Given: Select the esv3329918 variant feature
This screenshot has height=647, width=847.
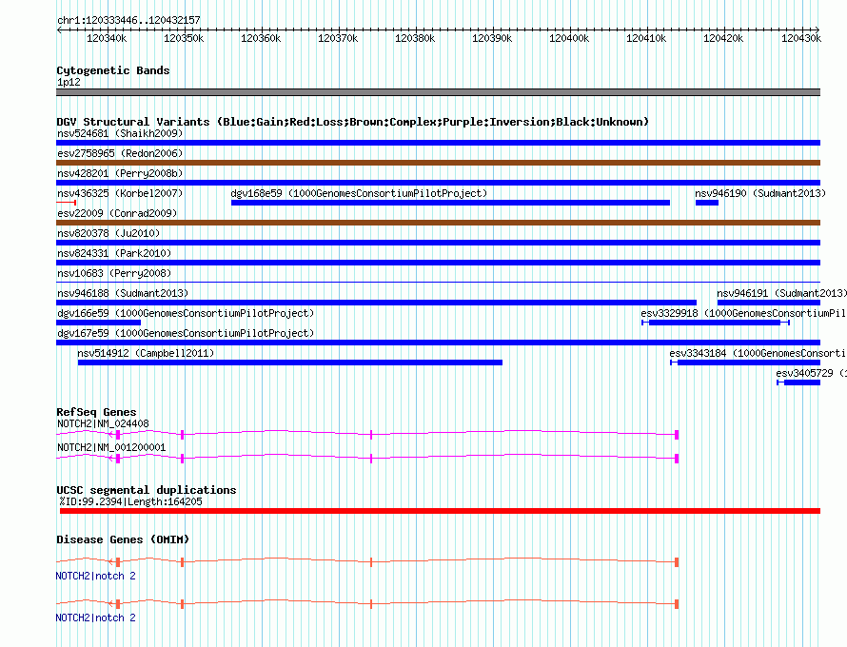Looking at the screenshot, I should 715,323.
